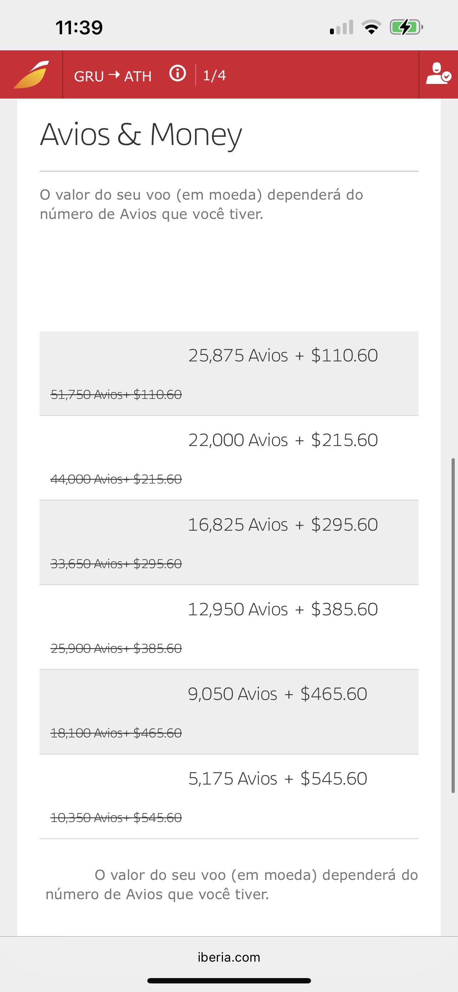
Task: Choose 12,950 Avios + $385.60 option
Action: [229, 627]
